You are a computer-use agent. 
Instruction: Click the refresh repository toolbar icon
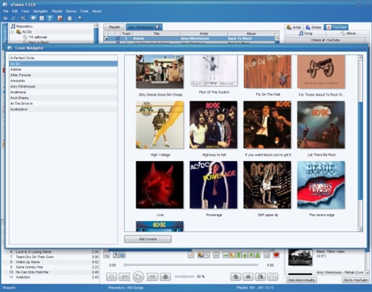coord(13,18)
